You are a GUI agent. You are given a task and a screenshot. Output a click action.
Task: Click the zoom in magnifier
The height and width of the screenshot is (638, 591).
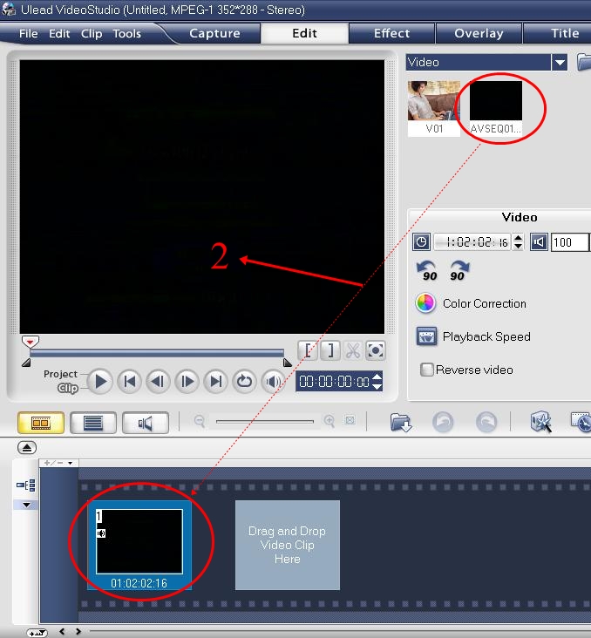[329, 421]
